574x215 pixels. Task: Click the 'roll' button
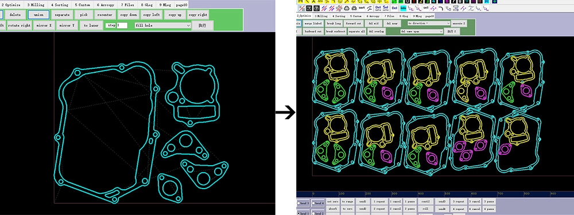click(x=426, y=209)
